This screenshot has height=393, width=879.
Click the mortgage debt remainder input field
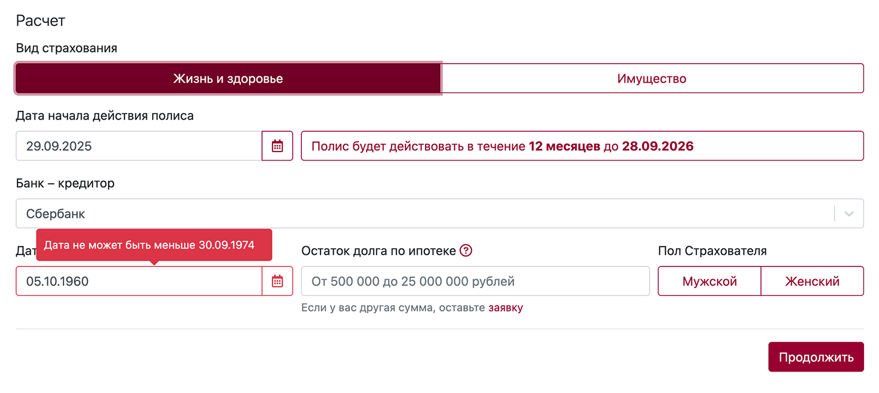pyautogui.click(x=474, y=281)
